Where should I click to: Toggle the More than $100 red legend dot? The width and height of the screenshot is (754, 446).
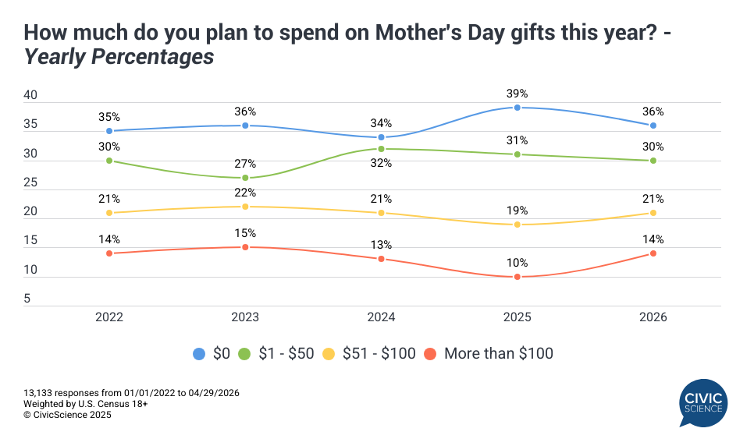pos(429,354)
